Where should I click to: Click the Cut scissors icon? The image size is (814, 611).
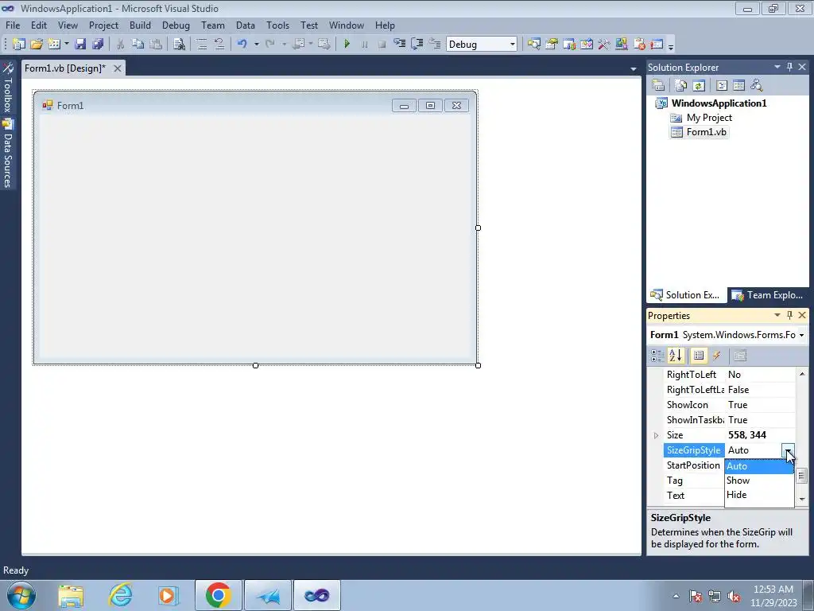[x=121, y=45]
